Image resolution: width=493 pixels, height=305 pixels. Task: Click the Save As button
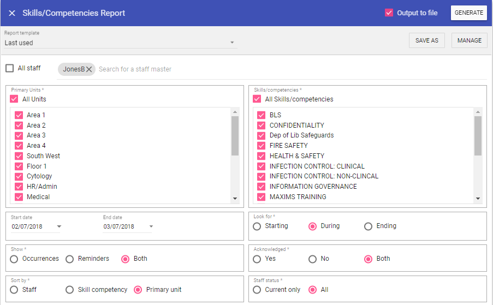[426, 40]
